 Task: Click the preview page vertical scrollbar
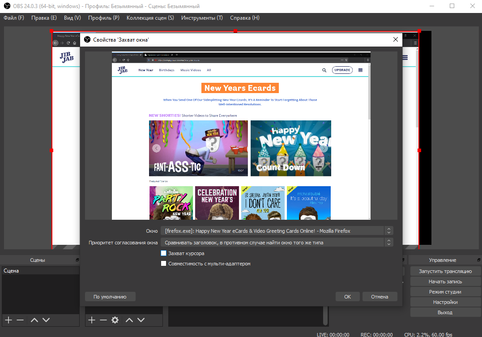pyautogui.click(x=369, y=92)
